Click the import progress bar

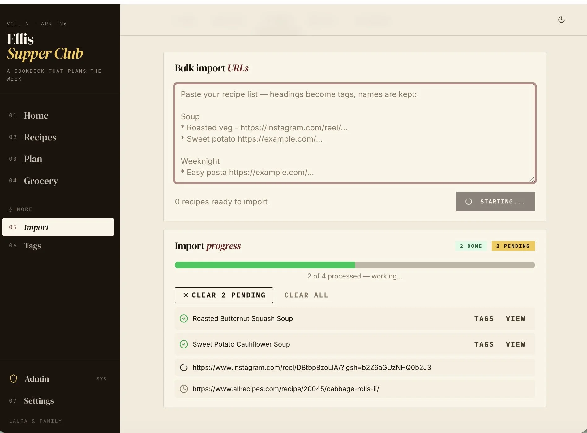click(355, 265)
